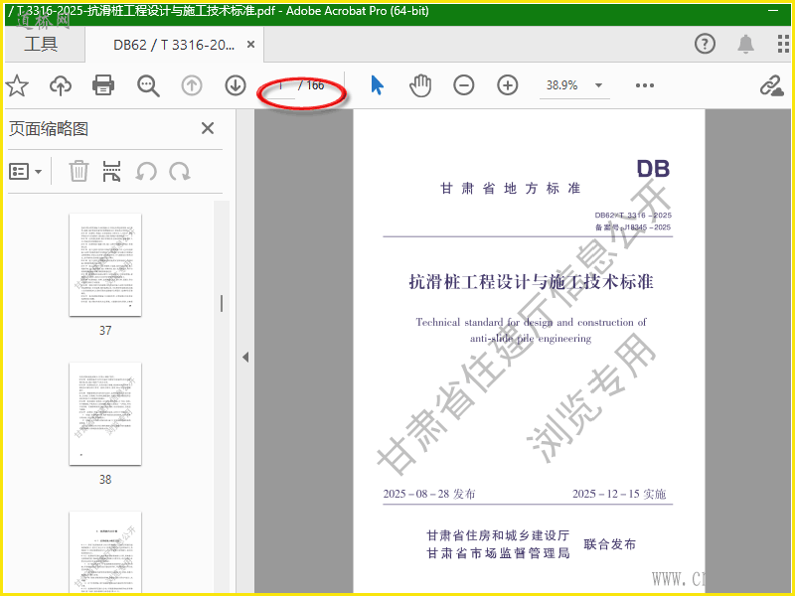Screen dimensions: 795x596
Task: Click the current page number field
Action: point(280,85)
